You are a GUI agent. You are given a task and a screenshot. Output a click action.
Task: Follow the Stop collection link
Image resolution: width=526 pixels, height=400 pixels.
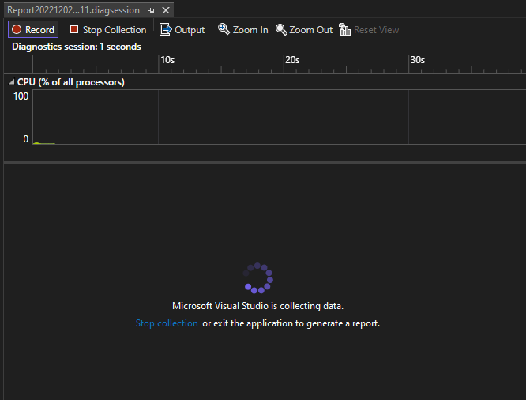click(167, 323)
